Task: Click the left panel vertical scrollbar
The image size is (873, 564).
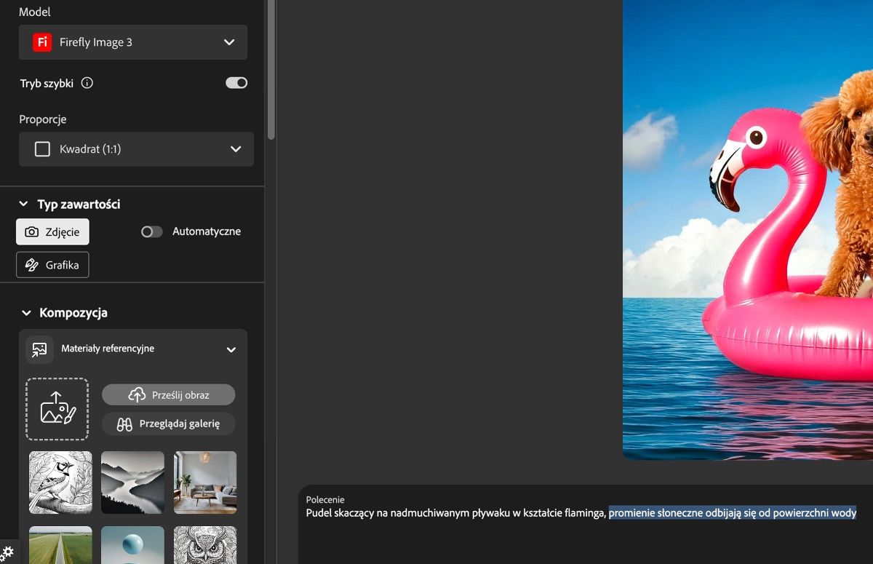Action: (x=271, y=69)
